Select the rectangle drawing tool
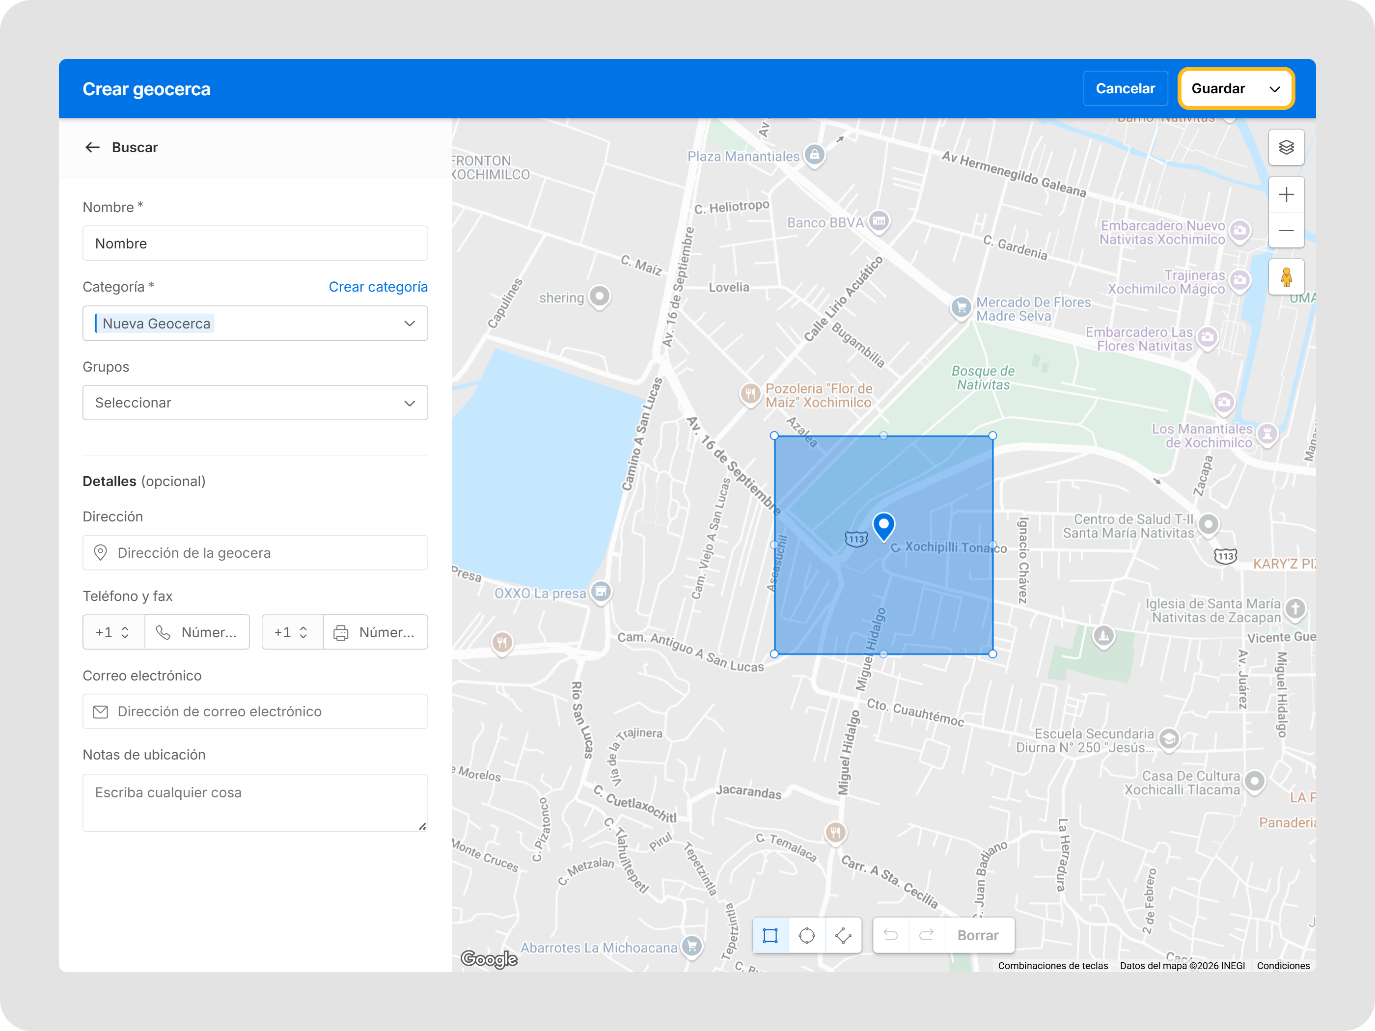The height and width of the screenshot is (1031, 1375). pos(770,935)
